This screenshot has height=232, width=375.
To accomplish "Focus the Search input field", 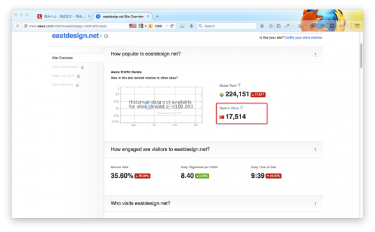I will coord(227,25).
